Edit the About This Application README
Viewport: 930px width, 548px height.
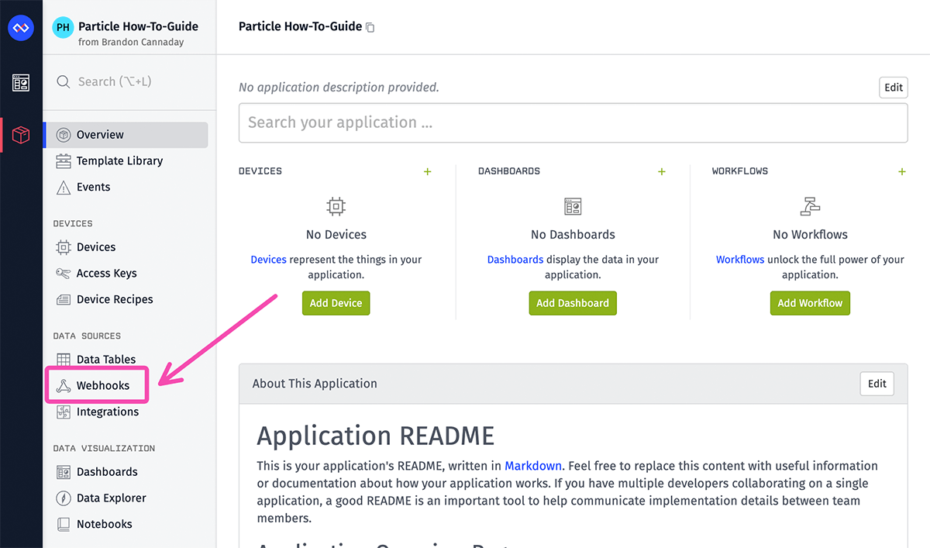877,384
